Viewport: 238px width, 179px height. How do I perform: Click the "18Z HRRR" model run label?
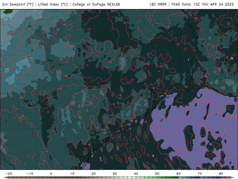coord(158,4)
